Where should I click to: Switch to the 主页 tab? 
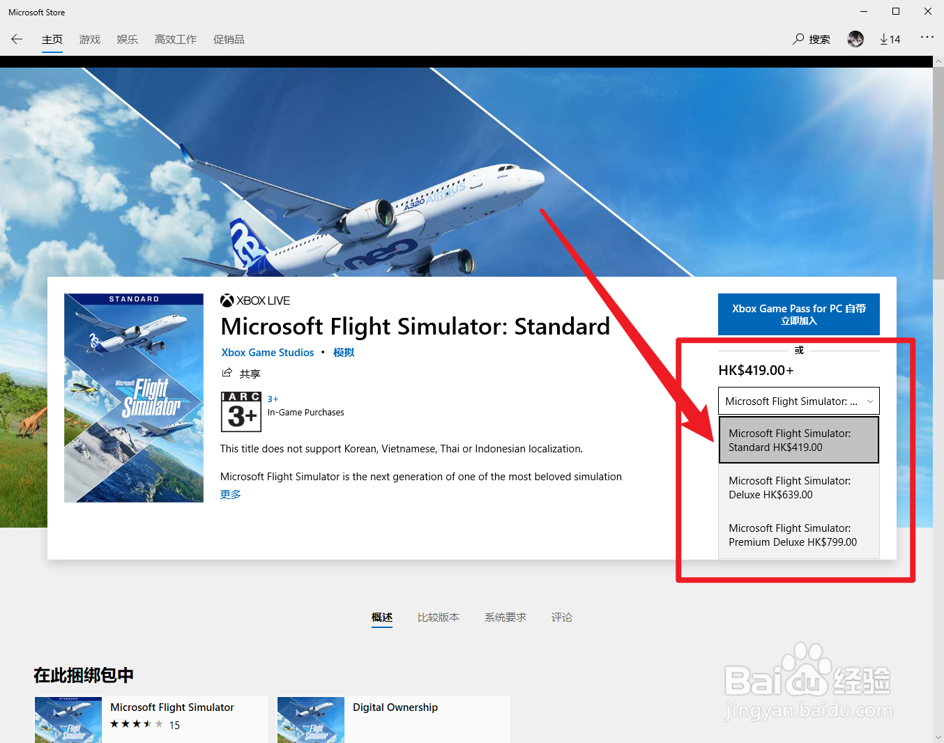click(52, 40)
